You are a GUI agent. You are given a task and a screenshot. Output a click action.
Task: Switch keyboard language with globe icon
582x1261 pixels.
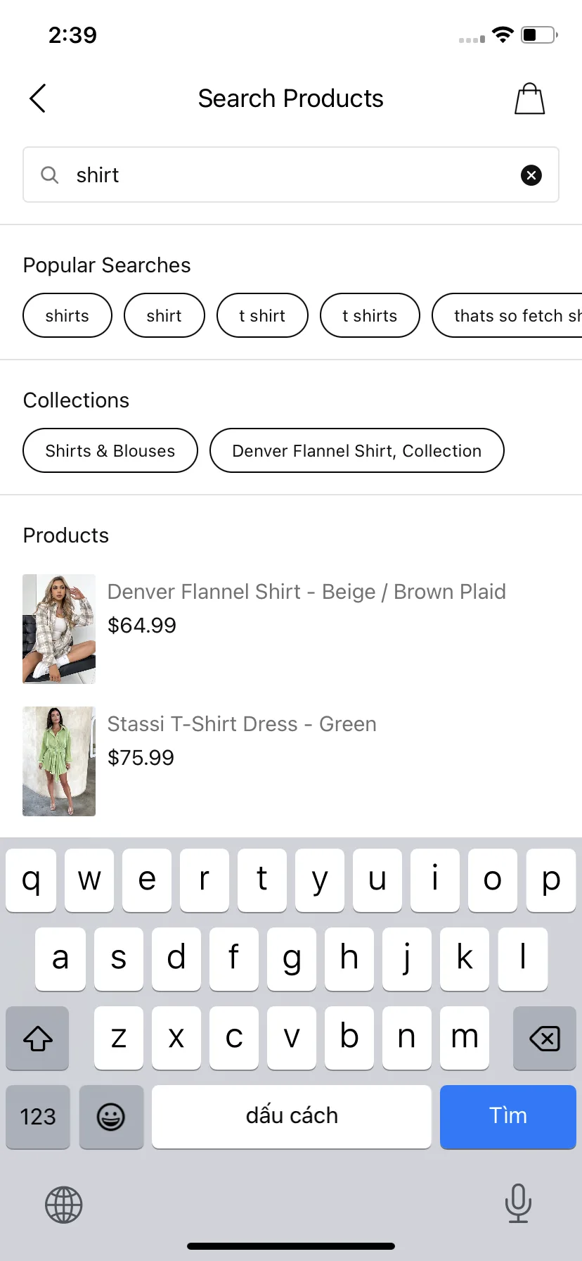64,1205
